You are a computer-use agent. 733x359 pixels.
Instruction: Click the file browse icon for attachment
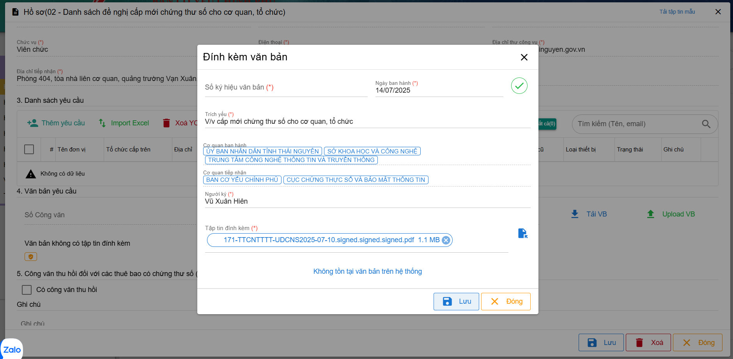[x=522, y=233]
